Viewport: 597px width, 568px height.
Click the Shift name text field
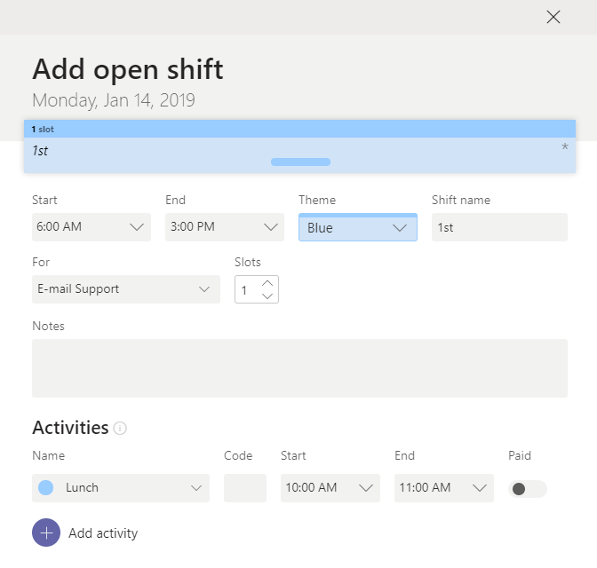pyautogui.click(x=498, y=227)
